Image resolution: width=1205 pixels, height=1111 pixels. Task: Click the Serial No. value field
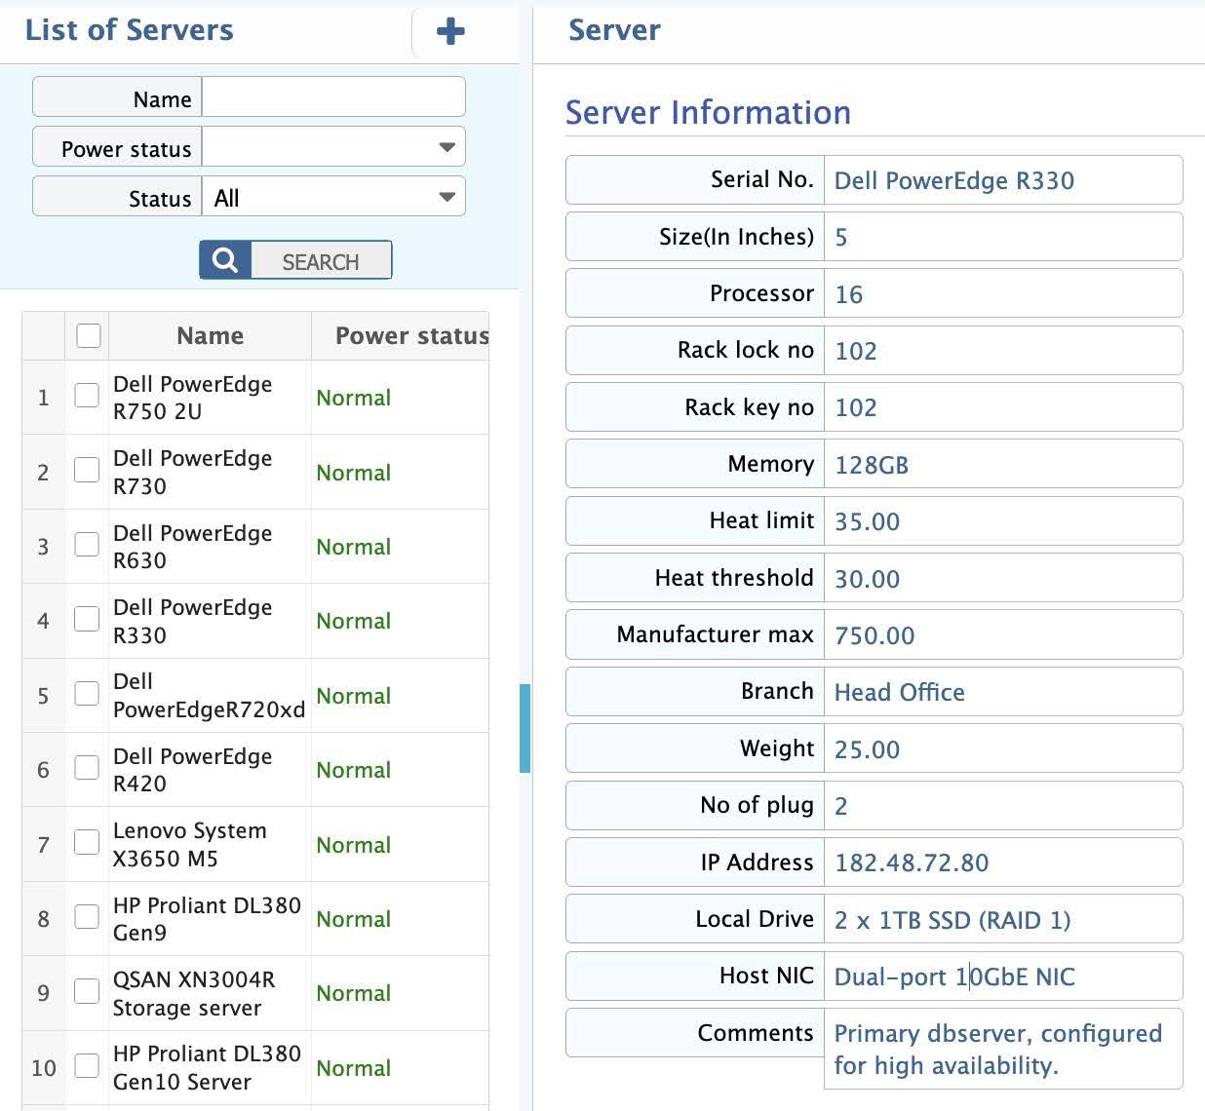(1002, 181)
